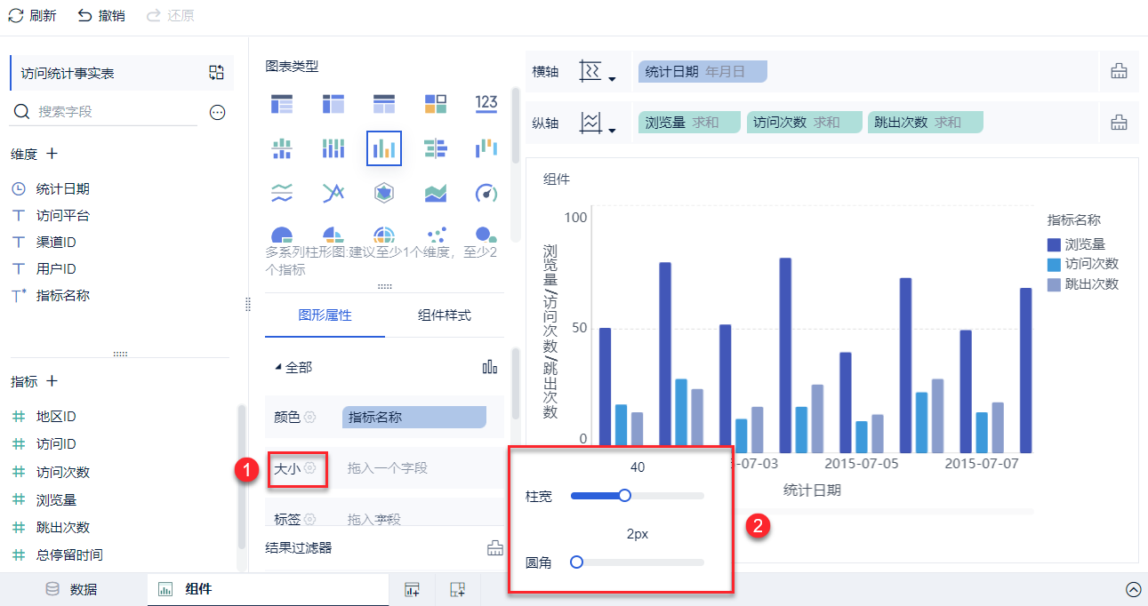Click the 还原 redo button

[x=170, y=16]
